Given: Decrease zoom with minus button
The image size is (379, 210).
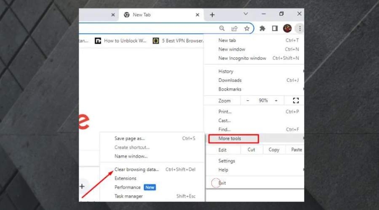Looking at the screenshot, I should pos(248,100).
